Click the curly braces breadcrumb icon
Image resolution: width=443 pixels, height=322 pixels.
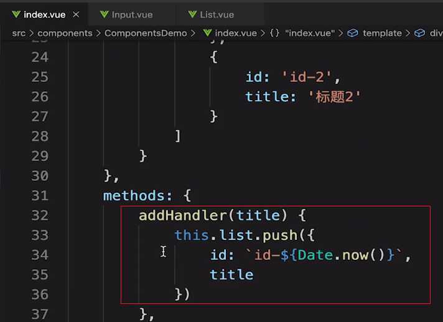tap(274, 34)
